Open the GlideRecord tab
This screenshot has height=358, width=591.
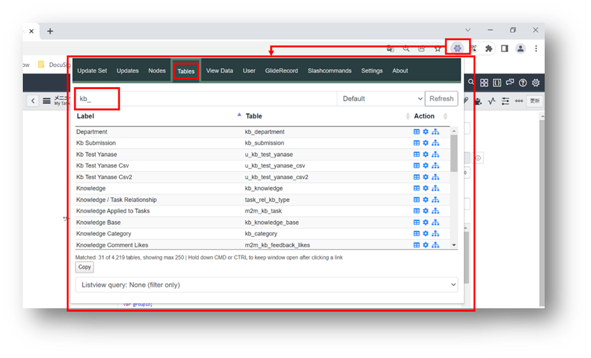click(281, 71)
